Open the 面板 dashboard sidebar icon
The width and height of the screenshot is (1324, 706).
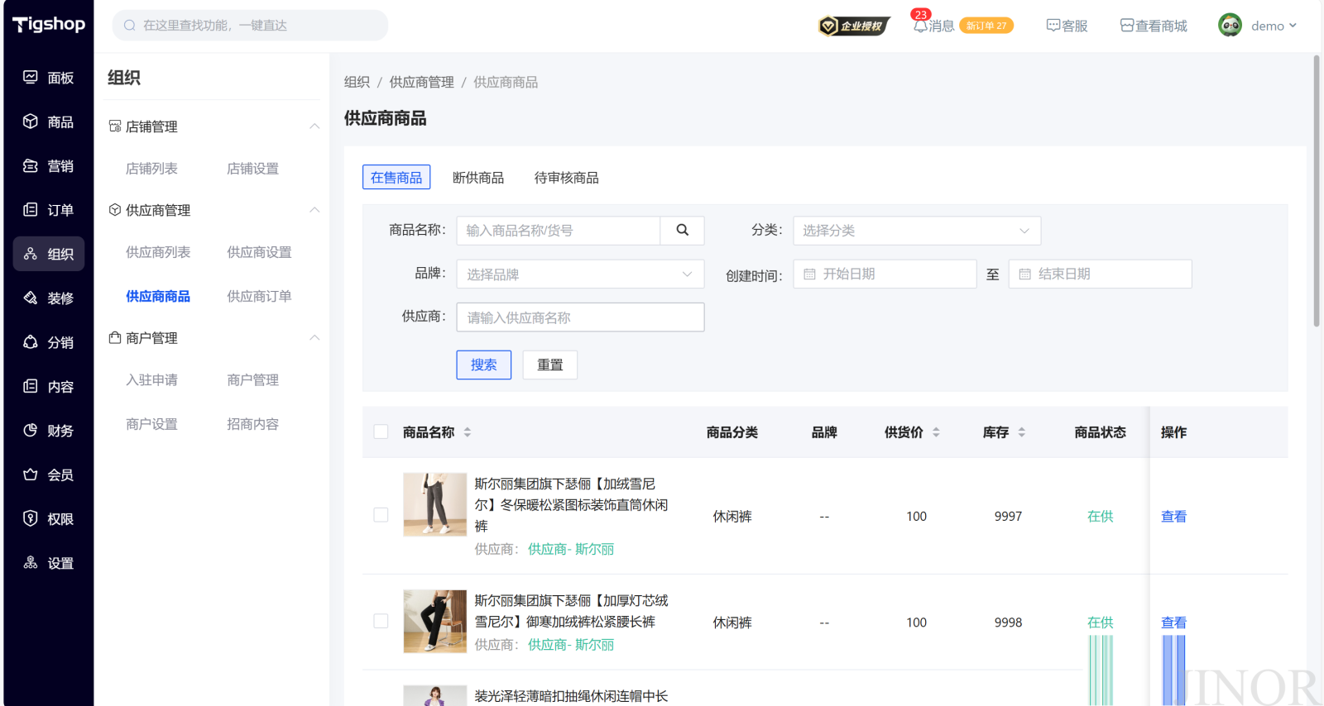[x=31, y=77]
